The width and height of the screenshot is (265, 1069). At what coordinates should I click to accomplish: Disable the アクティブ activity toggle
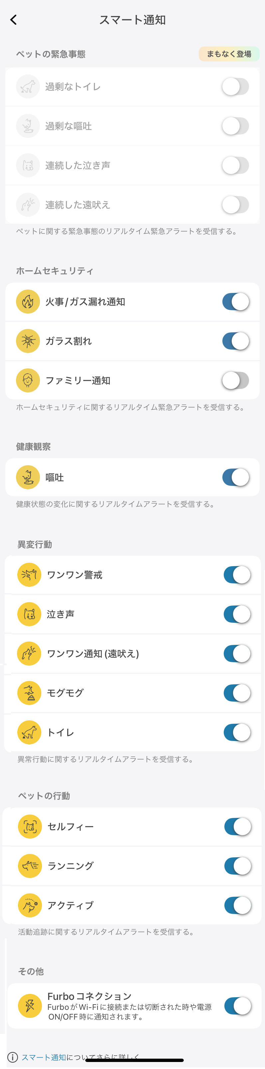(x=238, y=905)
